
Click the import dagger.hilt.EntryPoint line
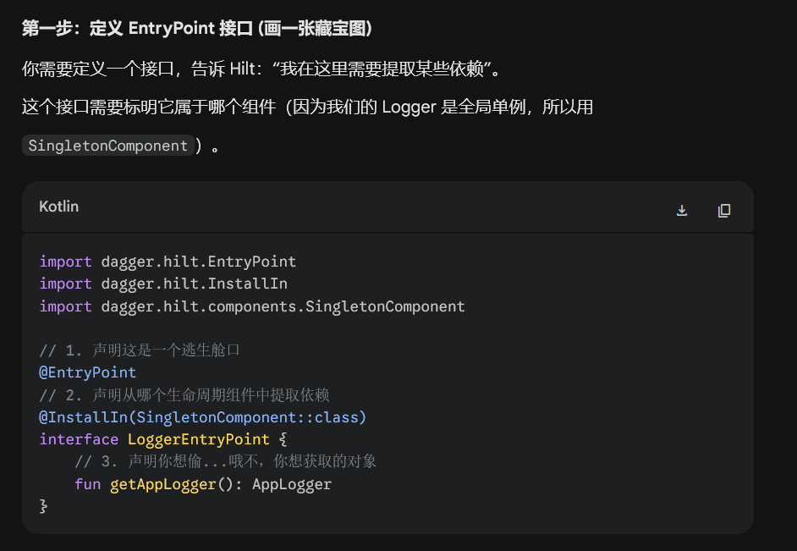(168, 262)
